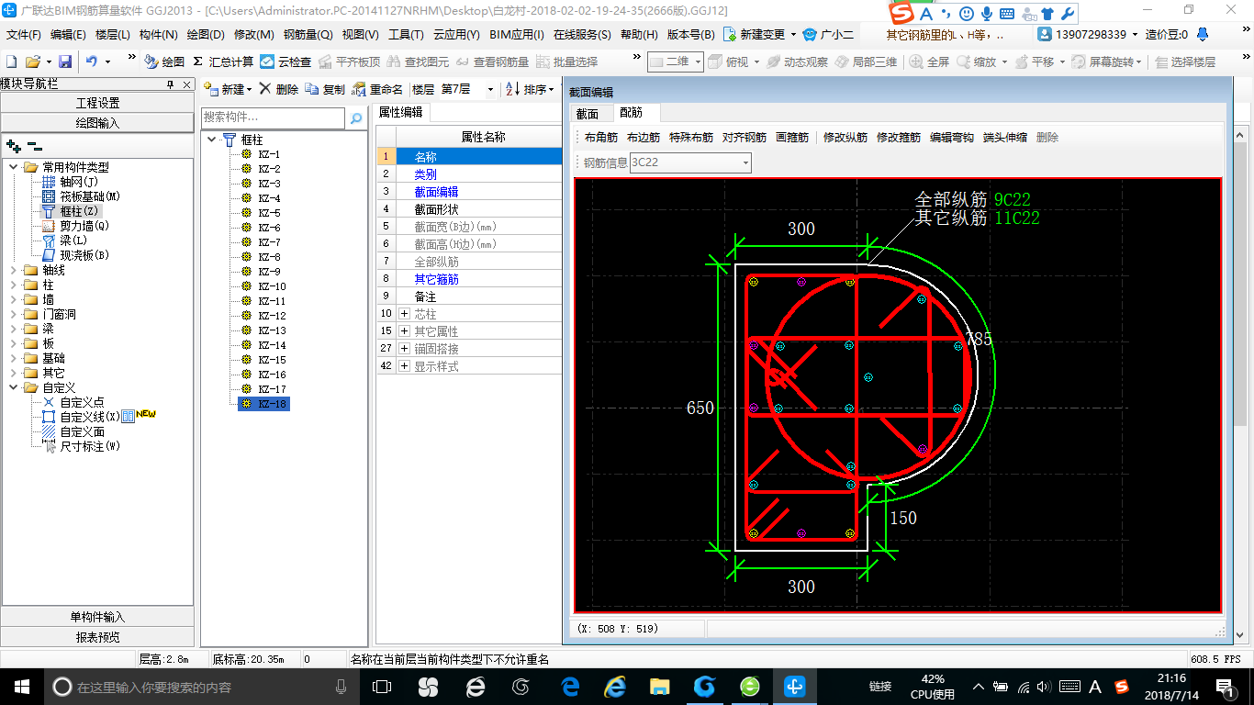Click the New file icon
The height and width of the screenshot is (705, 1254).
pyautogui.click(x=11, y=62)
